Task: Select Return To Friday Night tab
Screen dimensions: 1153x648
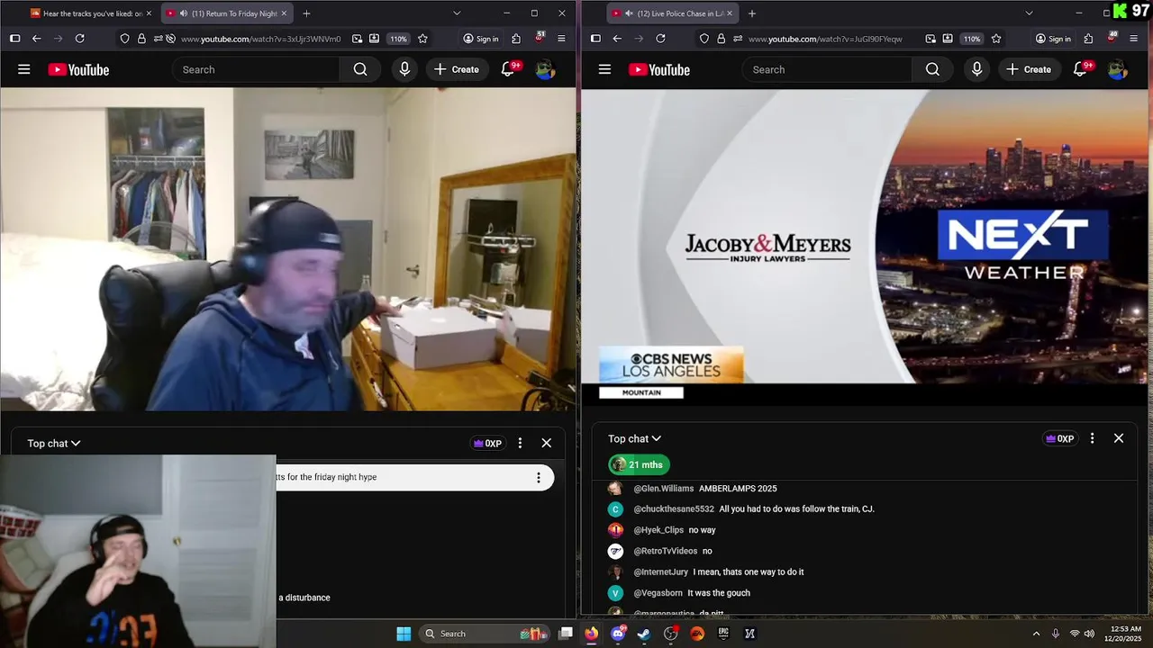Action: [x=228, y=13]
